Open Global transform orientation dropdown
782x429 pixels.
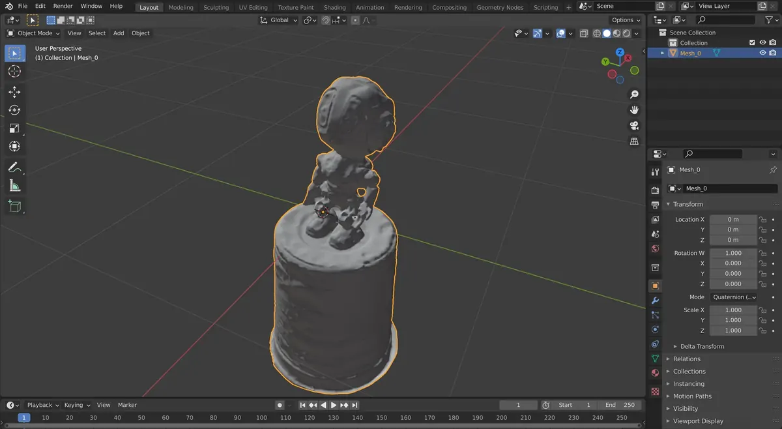click(278, 20)
